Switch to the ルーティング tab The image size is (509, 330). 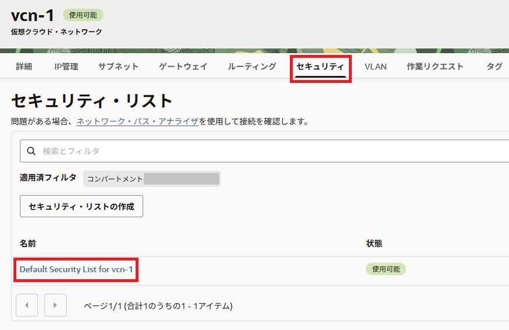point(252,67)
